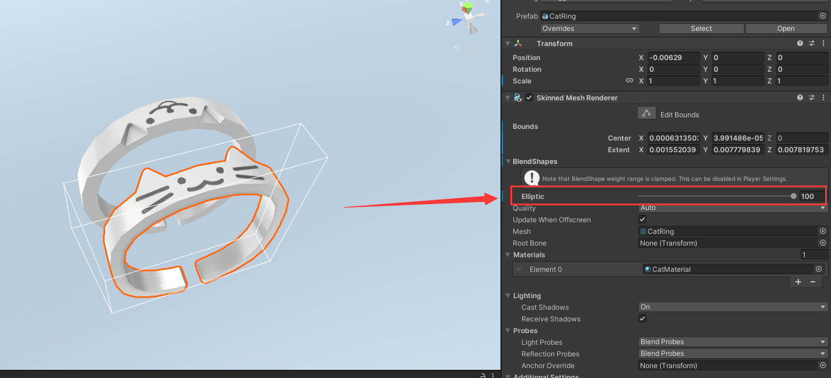Image resolution: width=831 pixels, height=378 pixels.
Task: Open object picker for CatMaterial element
Action: pos(818,269)
